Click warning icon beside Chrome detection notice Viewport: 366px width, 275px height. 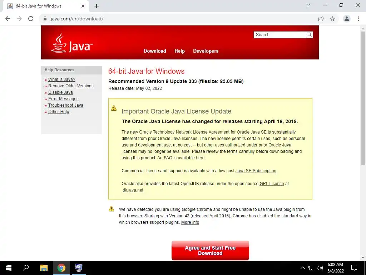(112, 209)
